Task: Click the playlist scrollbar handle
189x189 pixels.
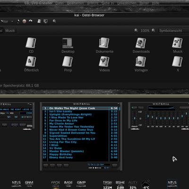Action: tap(120, 109)
